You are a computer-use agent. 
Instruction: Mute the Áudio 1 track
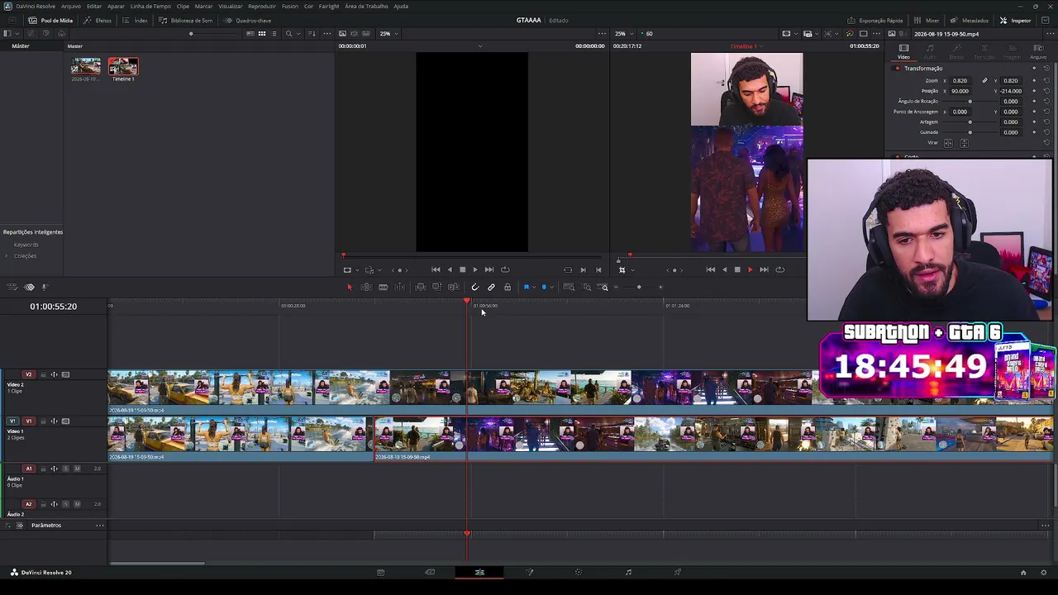(x=77, y=469)
